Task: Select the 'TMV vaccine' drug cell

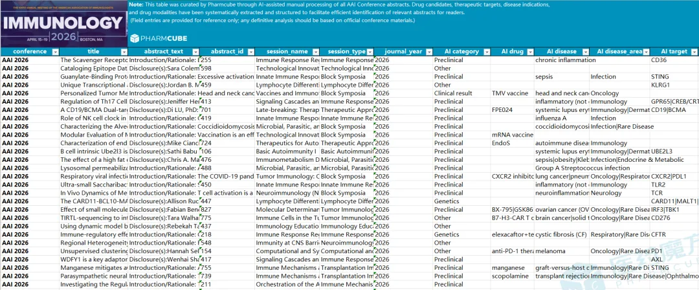Action: point(512,93)
